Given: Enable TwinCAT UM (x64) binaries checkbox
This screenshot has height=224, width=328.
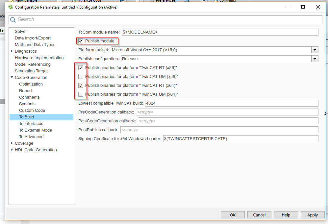Looking at the screenshot, I should pyautogui.click(x=81, y=94).
